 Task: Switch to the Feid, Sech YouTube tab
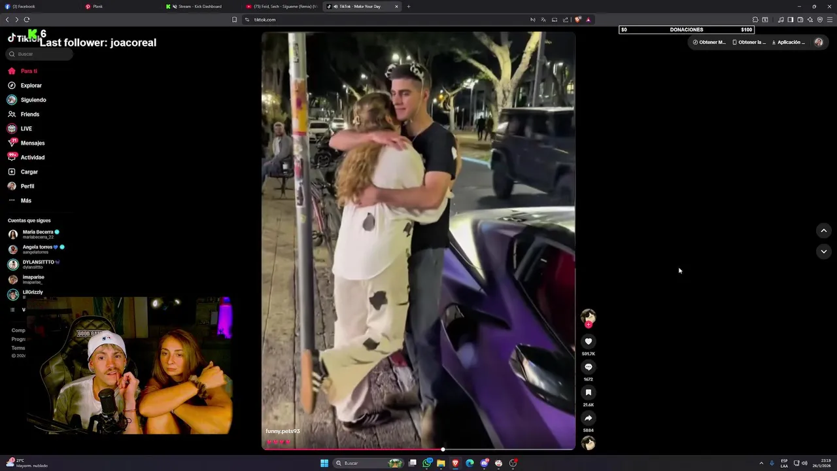pos(281,7)
